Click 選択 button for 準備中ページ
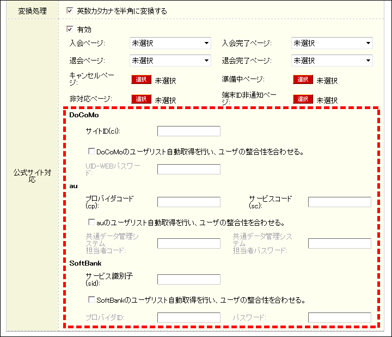Screen dimensions: 392x337 (x=303, y=80)
